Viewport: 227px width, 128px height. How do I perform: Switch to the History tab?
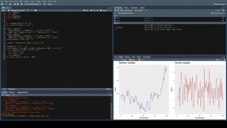(x=126, y=8)
